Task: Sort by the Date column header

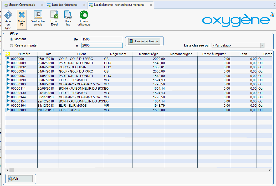Action: click(48, 54)
